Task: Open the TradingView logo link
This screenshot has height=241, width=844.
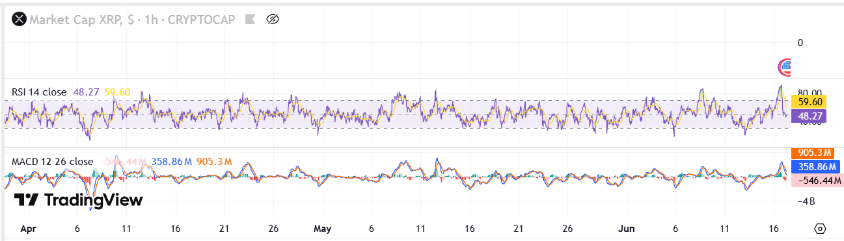Action: [x=79, y=200]
